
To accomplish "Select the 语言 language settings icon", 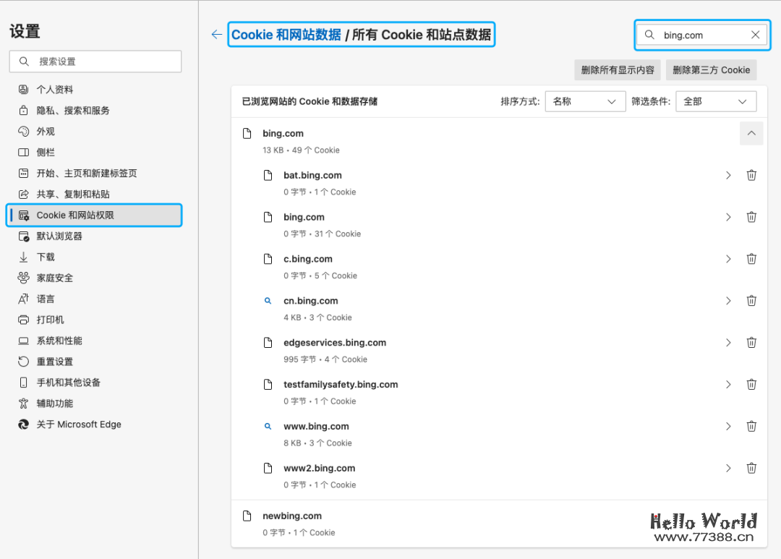I will (24, 299).
